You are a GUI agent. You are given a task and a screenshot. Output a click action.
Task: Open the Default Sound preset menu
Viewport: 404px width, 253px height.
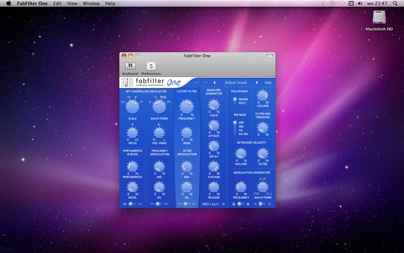(235, 82)
